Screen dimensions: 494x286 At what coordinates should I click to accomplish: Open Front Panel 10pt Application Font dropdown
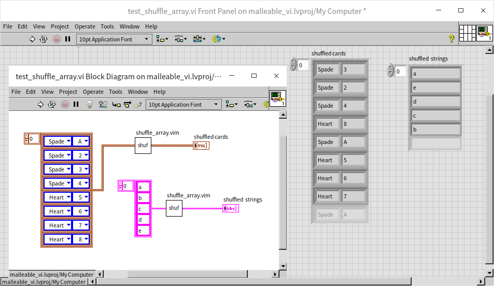(x=114, y=39)
